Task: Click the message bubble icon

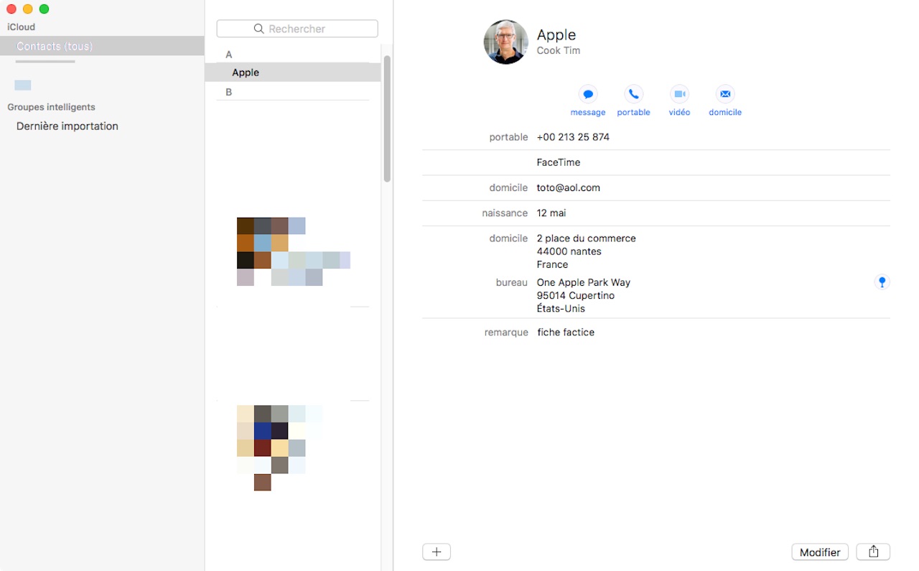Action: [587, 94]
